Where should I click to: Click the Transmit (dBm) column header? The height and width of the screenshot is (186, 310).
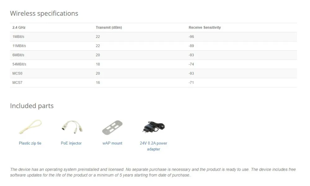pyautogui.click(x=109, y=28)
